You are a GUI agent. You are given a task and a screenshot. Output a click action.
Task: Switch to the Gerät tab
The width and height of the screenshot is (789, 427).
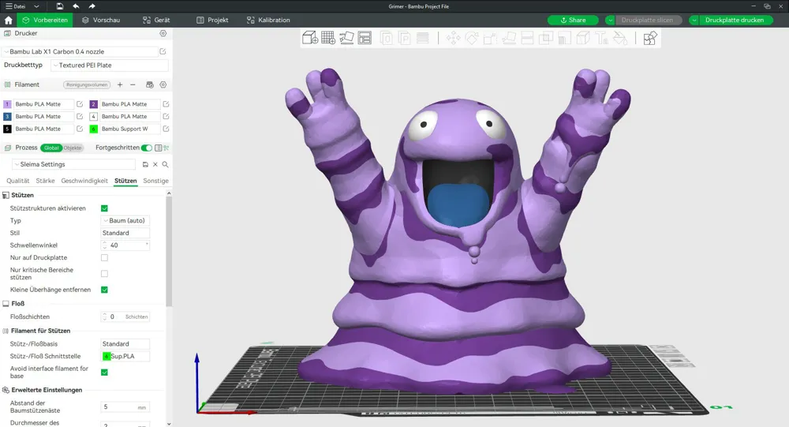coord(156,21)
